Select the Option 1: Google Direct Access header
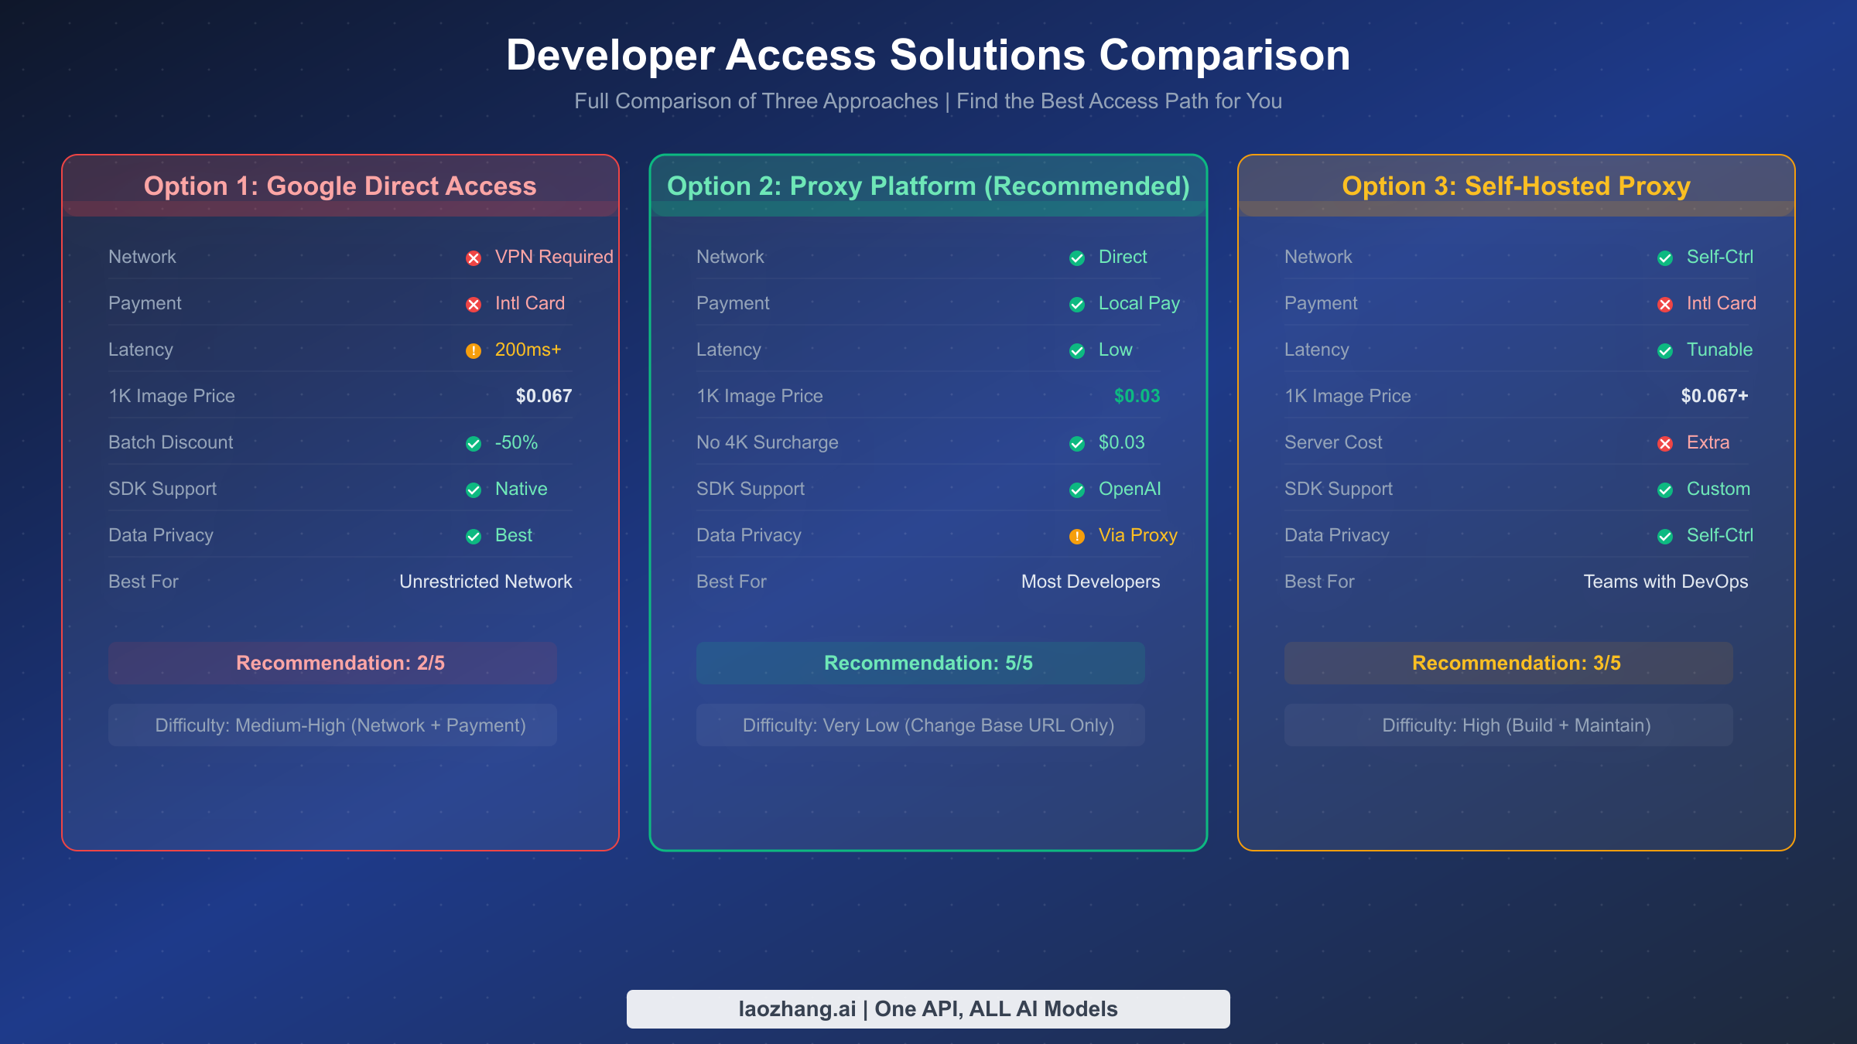The width and height of the screenshot is (1857, 1044). click(340, 186)
